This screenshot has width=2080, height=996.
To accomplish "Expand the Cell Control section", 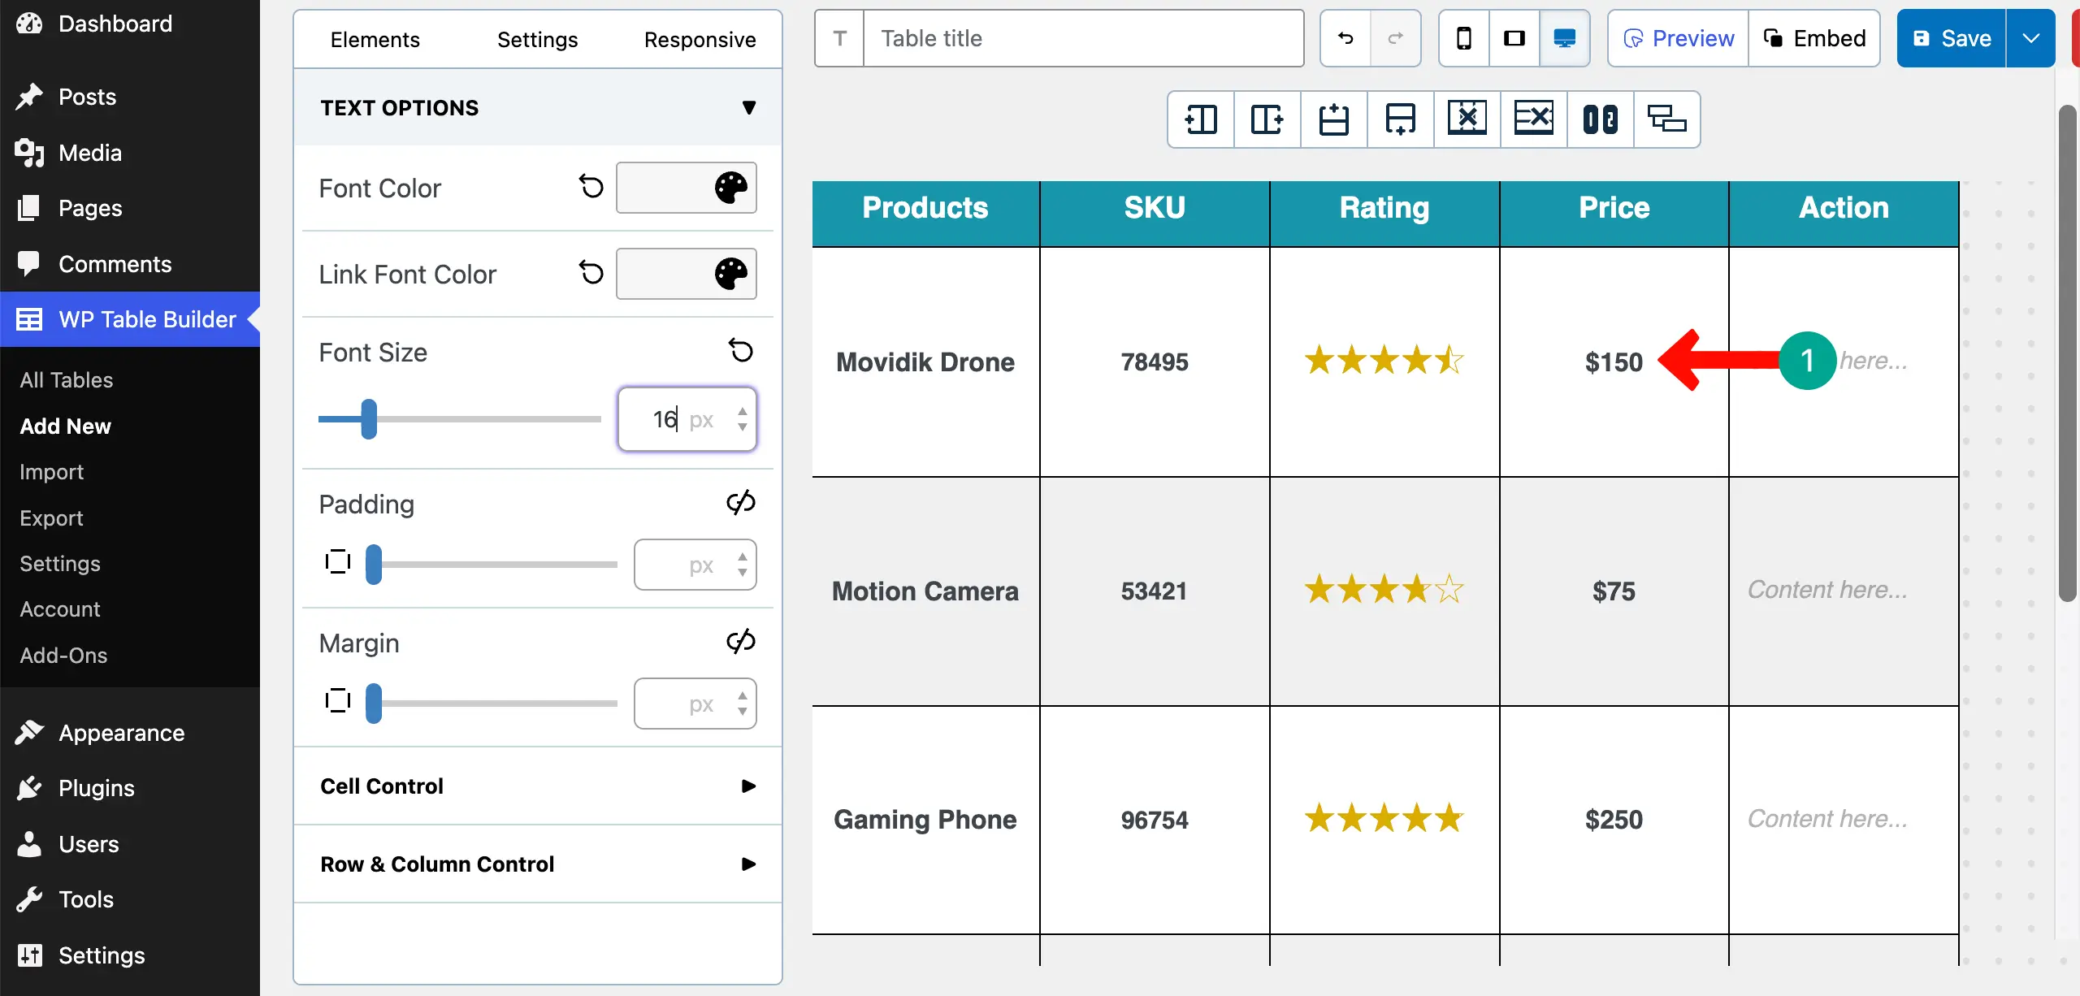I will 747,786.
